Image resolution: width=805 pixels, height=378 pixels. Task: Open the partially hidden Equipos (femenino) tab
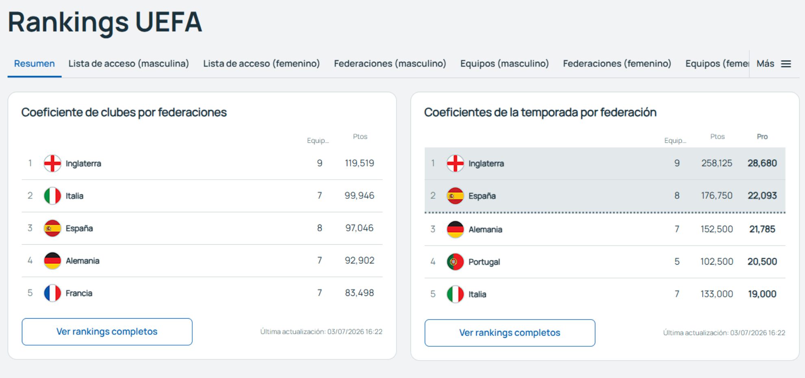(717, 63)
